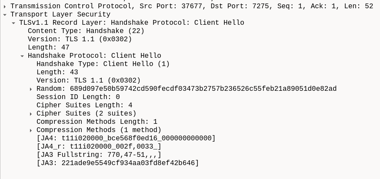
Task: Collapse the Handshake Protocol Client Hello subtree
Action: click(22, 56)
